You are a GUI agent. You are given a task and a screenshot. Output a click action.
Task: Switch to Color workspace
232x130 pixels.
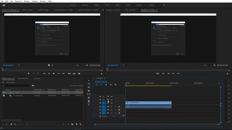coord(107,5)
